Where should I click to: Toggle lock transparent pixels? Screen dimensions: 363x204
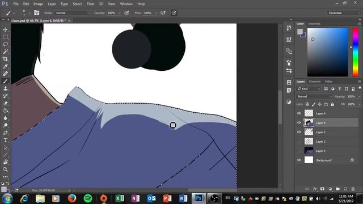(x=307, y=104)
